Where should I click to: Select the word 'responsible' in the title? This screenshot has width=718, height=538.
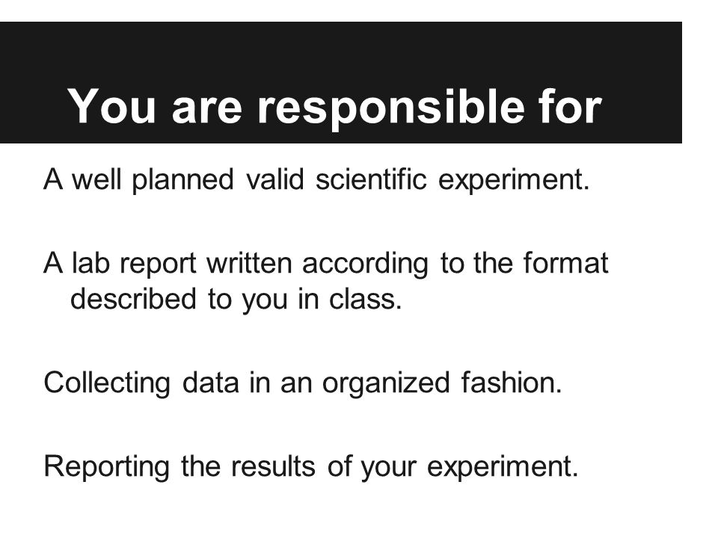point(391,108)
